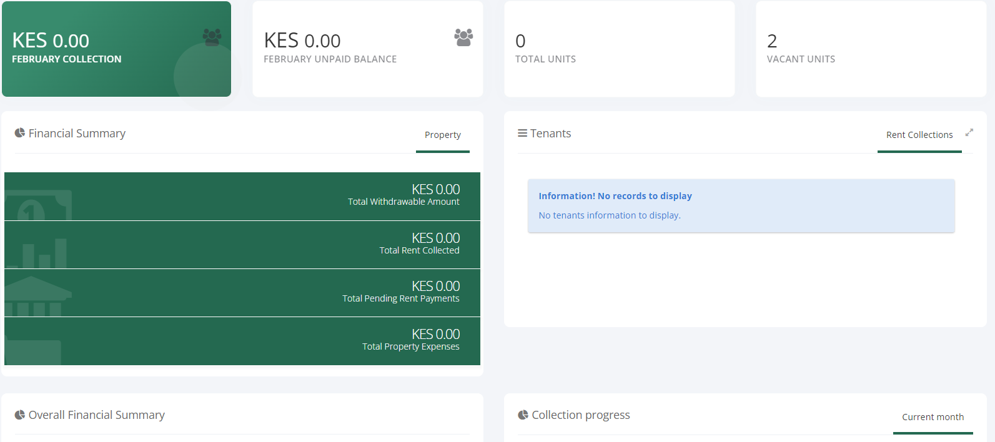Viewport: 995px width, 442px height.
Task: Expand the Tenants panel to fullscreen
Action: pos(969,132)
